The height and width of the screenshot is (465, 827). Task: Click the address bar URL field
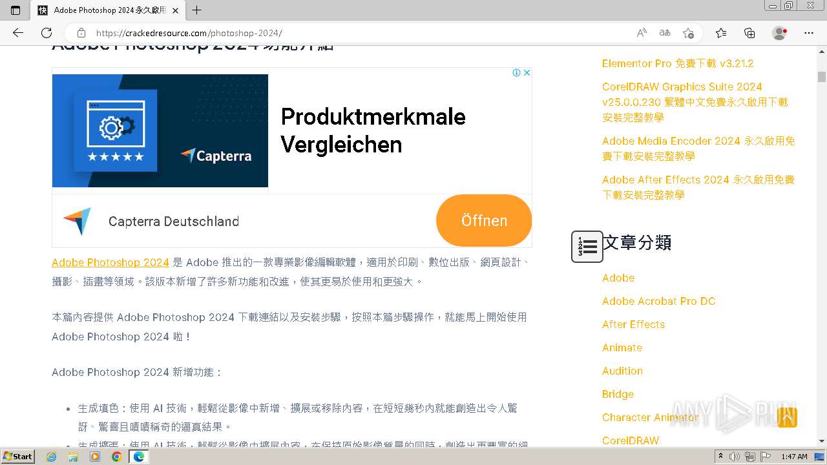pos(362,33)
